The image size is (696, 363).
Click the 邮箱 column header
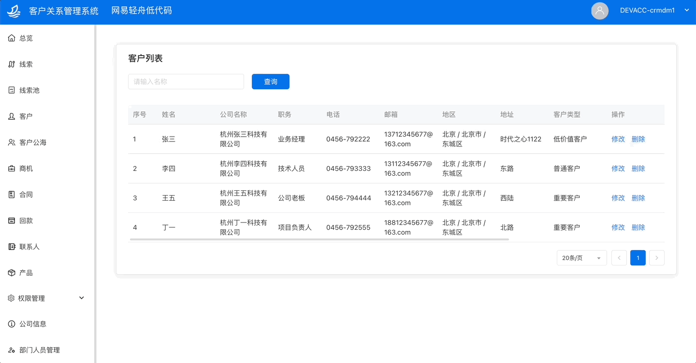click(391, 114)
